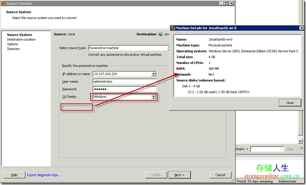Select the Destination Location step
Viewport: 306px width, 185px height.
[x=21, y=39]
